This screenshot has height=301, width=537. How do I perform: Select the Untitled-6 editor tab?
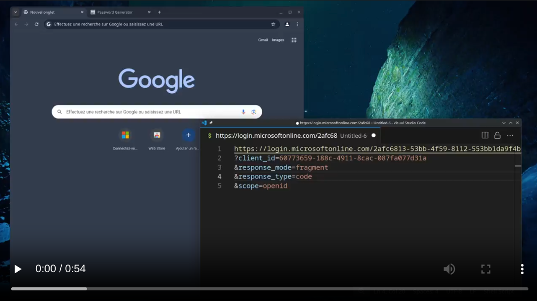coord(290,136)
